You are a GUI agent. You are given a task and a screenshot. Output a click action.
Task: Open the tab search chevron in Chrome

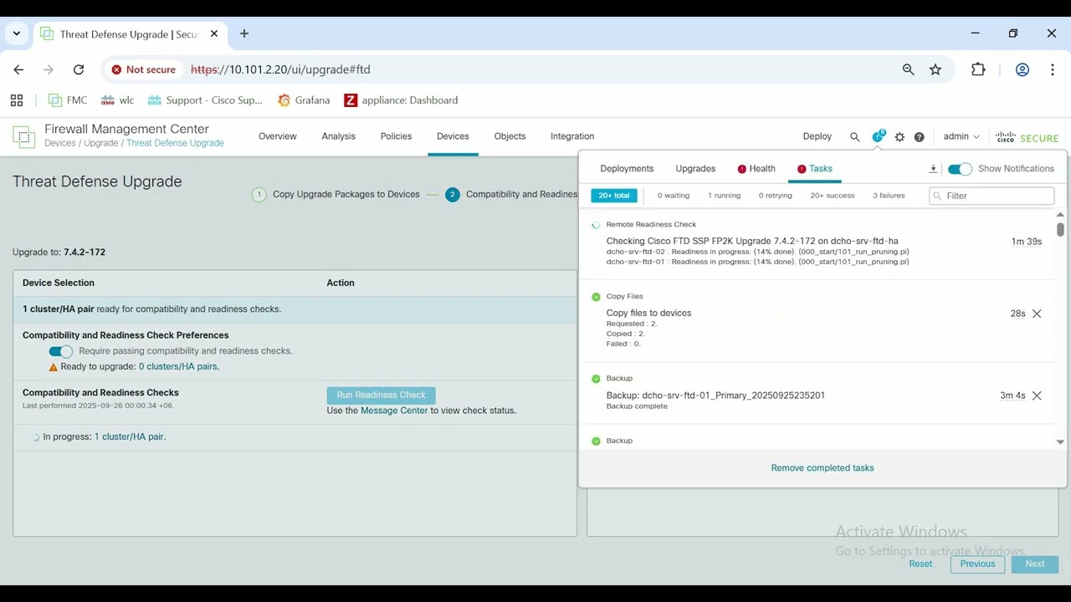(17, 33)
